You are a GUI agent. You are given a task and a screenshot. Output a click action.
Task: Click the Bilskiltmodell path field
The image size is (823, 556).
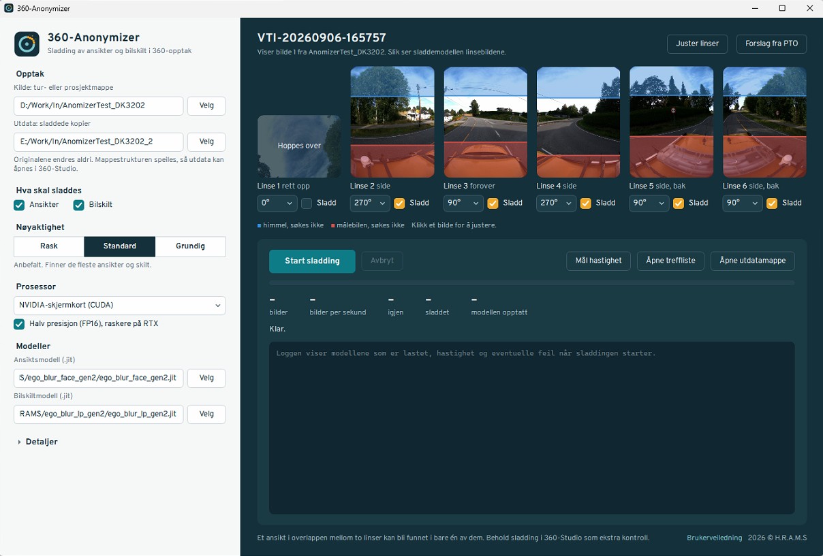pyautogui.click(x=99, y=414)
